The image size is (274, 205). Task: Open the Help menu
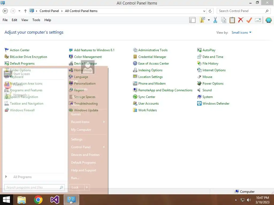tap(48, 20)
